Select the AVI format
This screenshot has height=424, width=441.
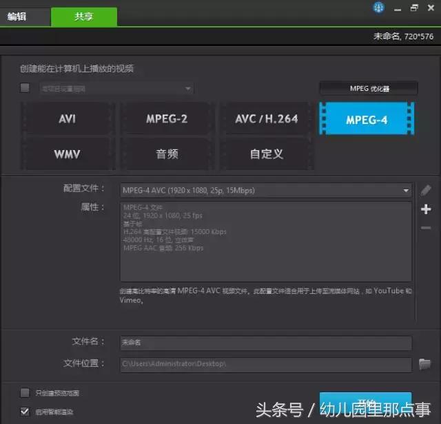pos(68,118)
